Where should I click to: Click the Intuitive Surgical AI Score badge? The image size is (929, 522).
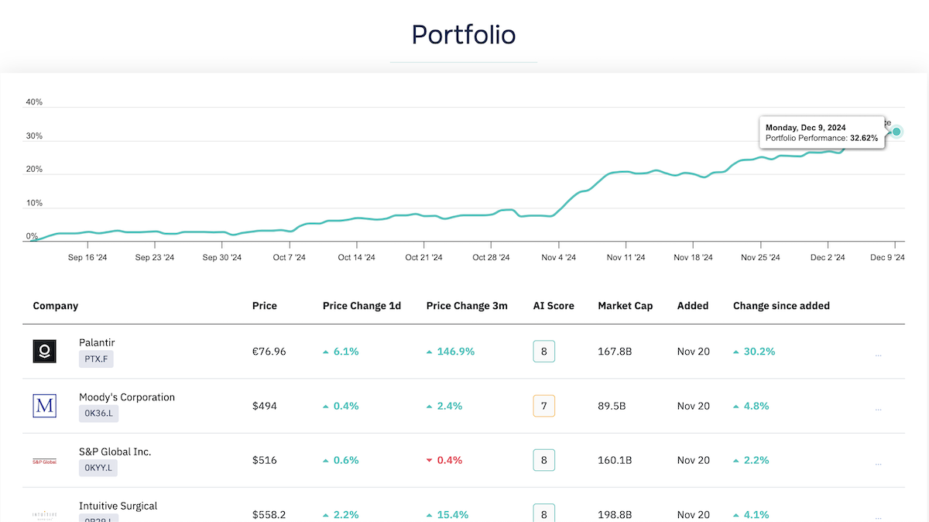click(543, 513)
